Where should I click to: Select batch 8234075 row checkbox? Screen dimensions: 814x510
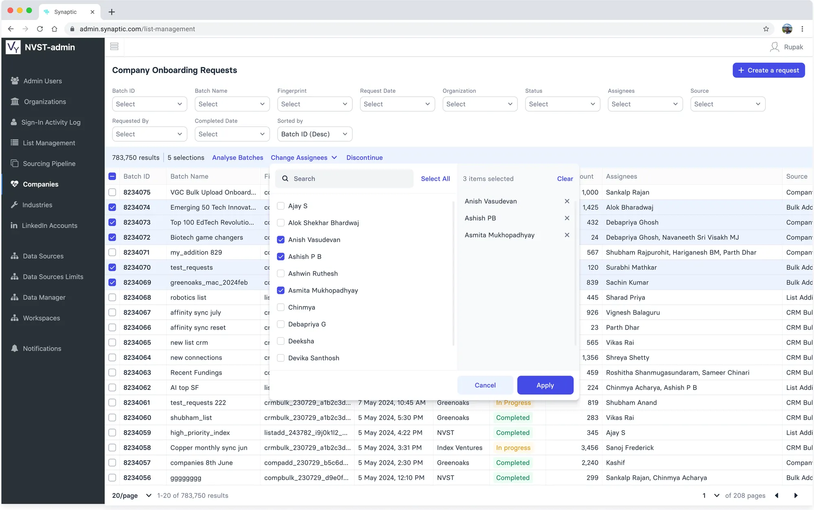[x=112, y=192]
